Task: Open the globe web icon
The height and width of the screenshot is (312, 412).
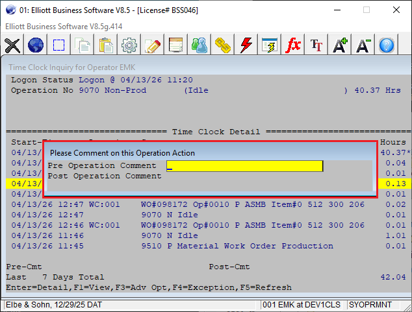Action: click(x=36, y=45)
